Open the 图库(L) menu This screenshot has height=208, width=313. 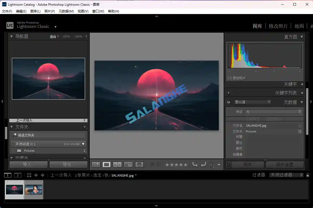[x=35, y=11]
